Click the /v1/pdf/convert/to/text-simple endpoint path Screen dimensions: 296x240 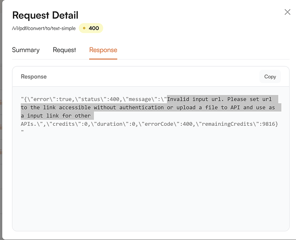tap(44, 28)
